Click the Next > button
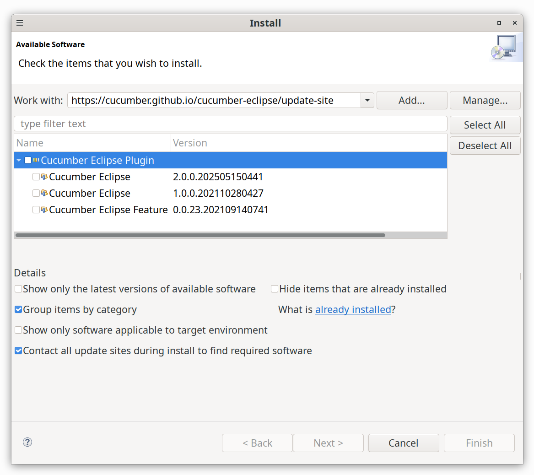534x475 pixels. pos(328,443)
